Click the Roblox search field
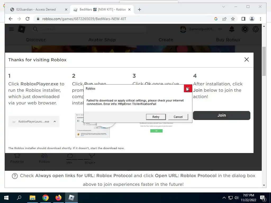 coord(89,29)
